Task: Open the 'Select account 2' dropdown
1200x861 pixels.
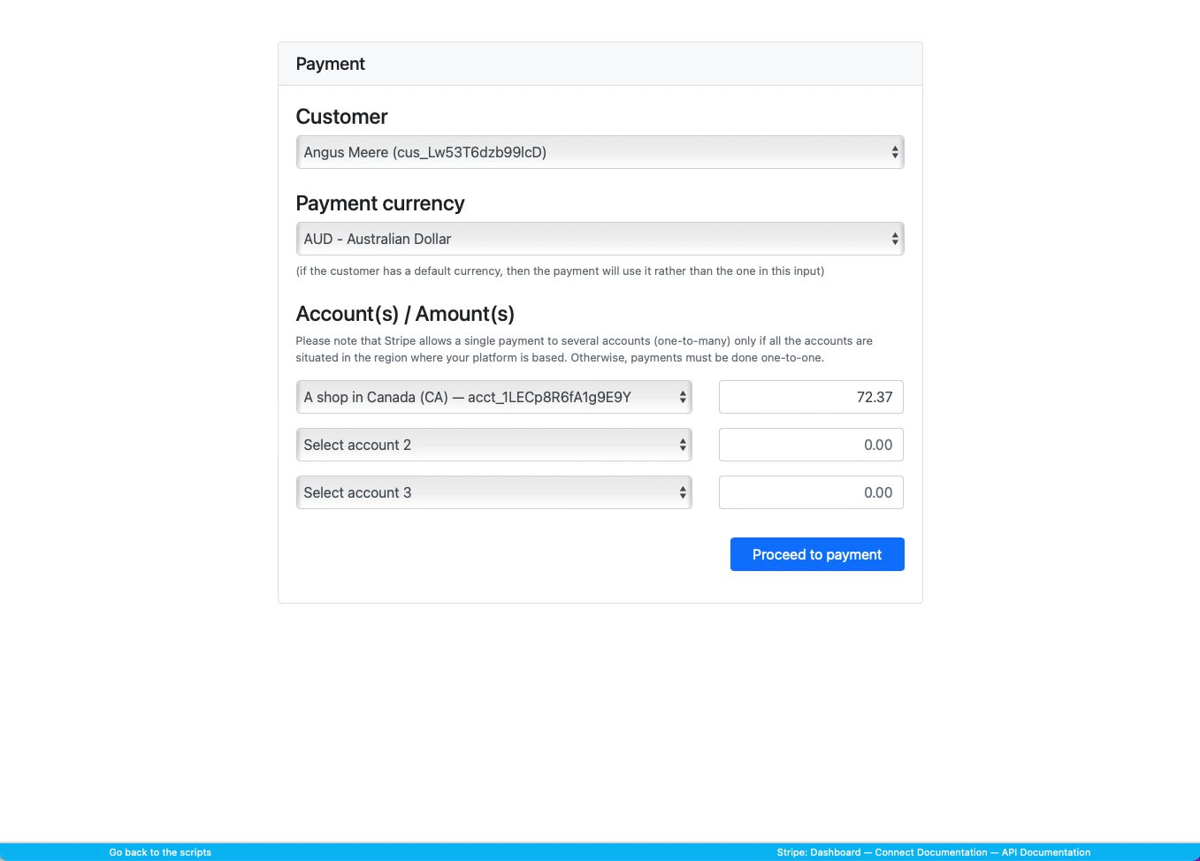Action: [485, 445]
